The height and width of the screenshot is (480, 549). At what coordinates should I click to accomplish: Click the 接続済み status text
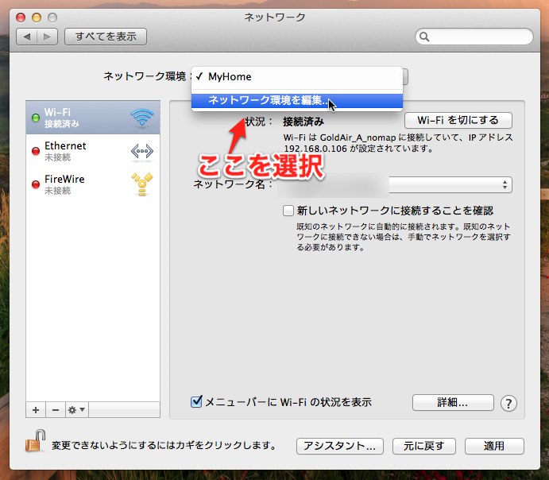coord(303,122)
